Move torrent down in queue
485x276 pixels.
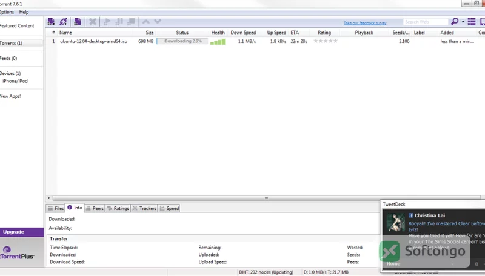tap(158, 22)
